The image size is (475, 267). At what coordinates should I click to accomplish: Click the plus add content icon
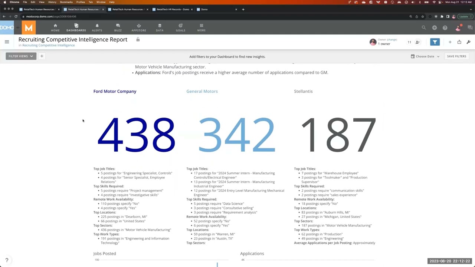click(x=450, y=42)
